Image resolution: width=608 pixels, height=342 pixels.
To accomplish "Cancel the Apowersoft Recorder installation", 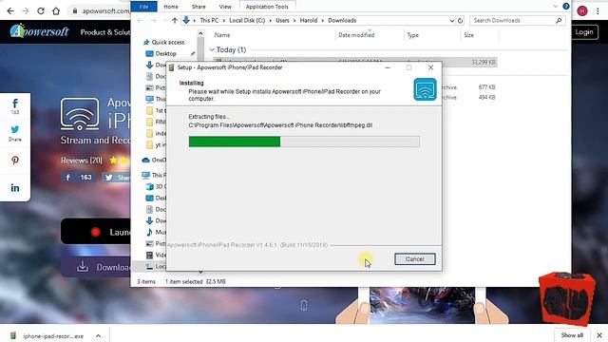I will 414,259.
